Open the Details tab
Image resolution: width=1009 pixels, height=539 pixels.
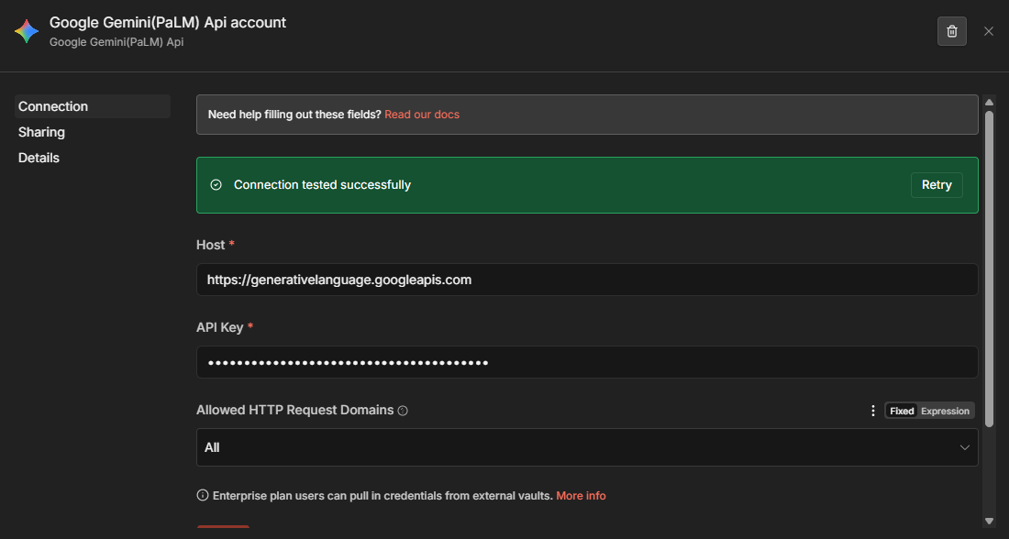pos(39,158)
